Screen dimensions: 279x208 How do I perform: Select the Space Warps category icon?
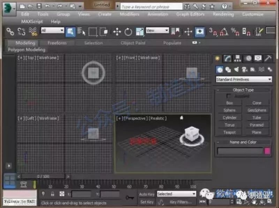[261, 70]
